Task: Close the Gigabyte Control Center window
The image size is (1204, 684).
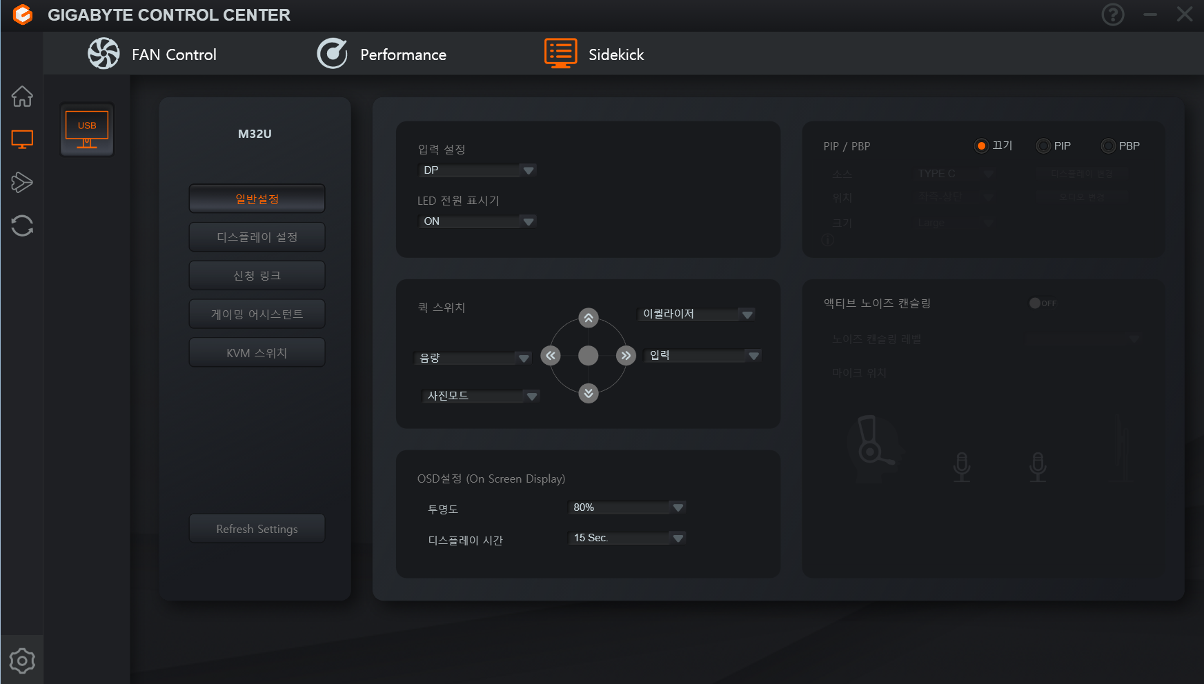Action: tap(1185, 14)
